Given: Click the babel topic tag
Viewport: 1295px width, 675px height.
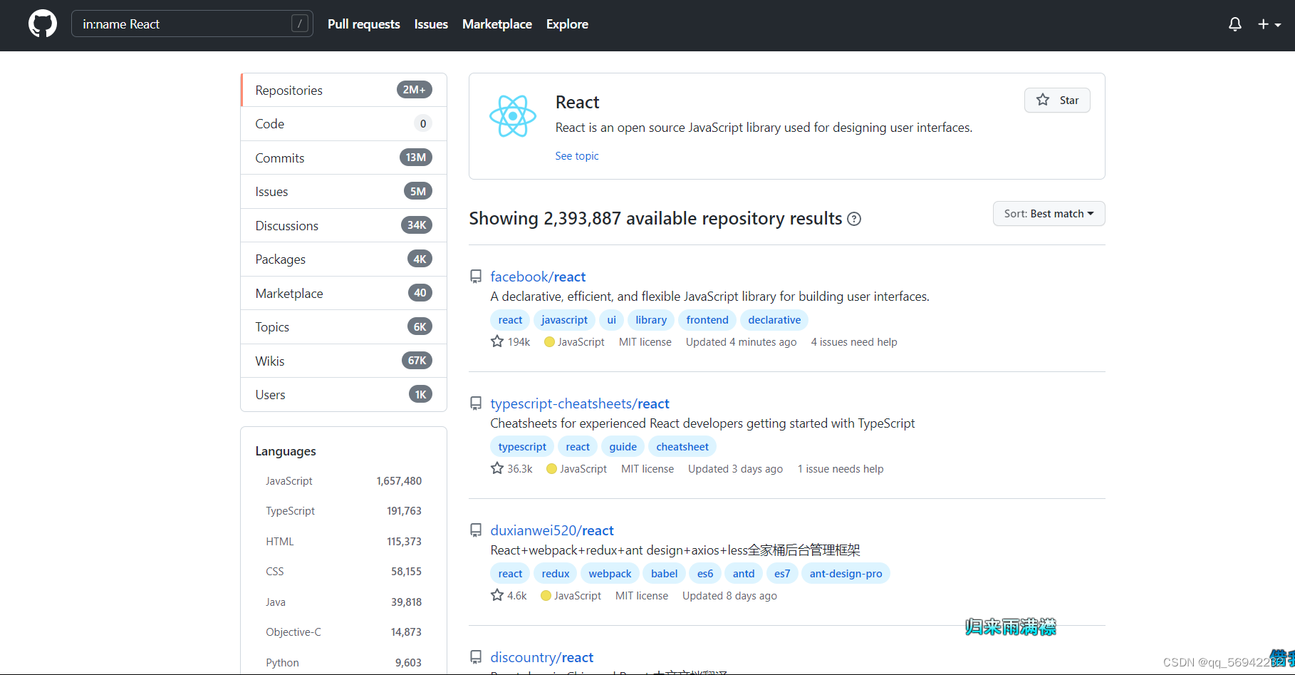Looking at the screenshot, I should click(664, 574).
